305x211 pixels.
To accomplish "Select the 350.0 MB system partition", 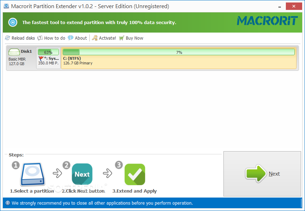I will 48,58.
